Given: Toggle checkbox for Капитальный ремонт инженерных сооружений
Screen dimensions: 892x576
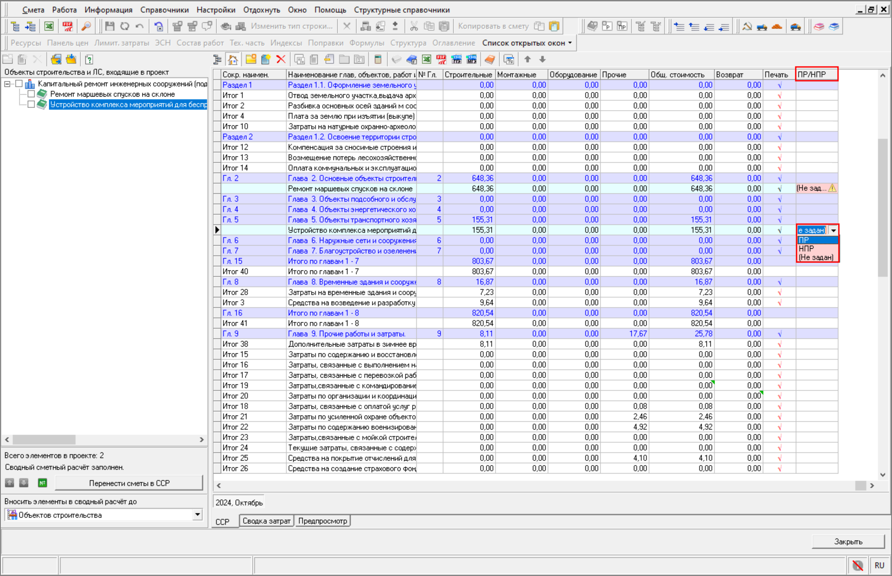Looking at the screenshot, I should [x=19, y=83].
